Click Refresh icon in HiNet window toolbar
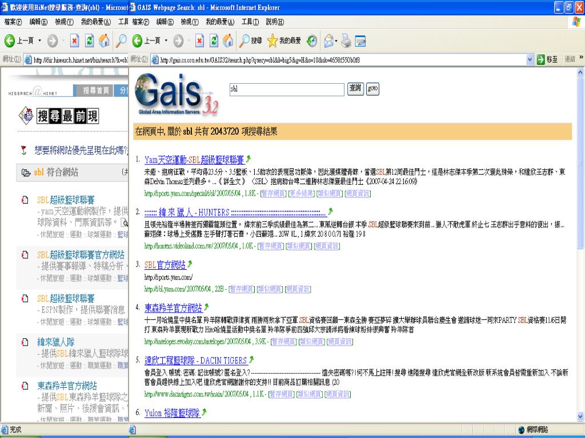The image size is (585, 438). (x=90, y=40)
